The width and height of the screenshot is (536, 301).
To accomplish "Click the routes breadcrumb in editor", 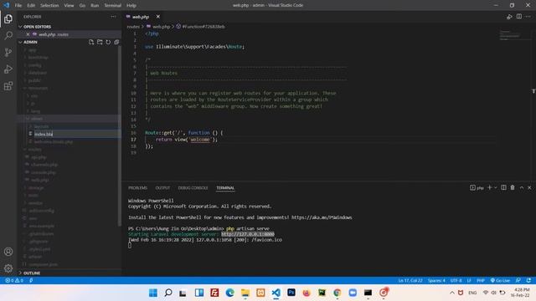I will (133, 26).
